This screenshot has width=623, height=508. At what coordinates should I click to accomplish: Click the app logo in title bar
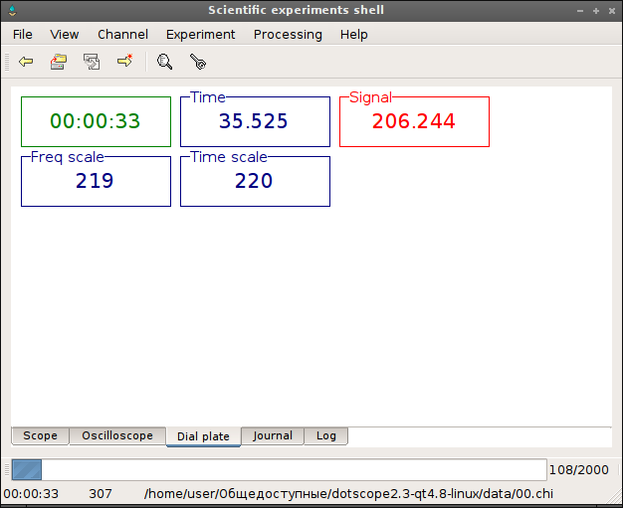coord(12,10)
